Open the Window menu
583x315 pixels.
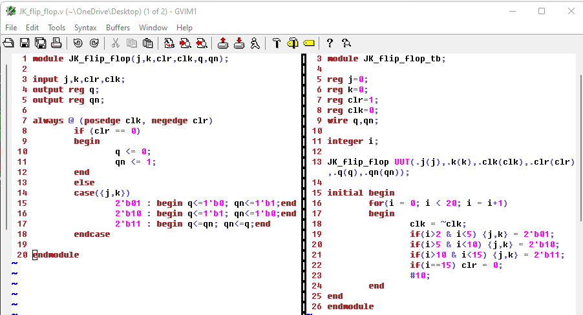click(153, 28)
